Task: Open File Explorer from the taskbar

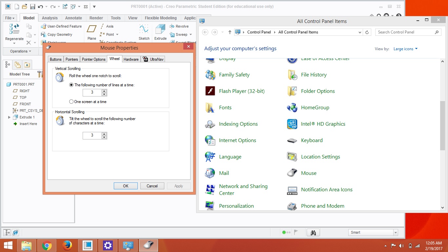Action: pyautogui.click(x=27, y=245)
